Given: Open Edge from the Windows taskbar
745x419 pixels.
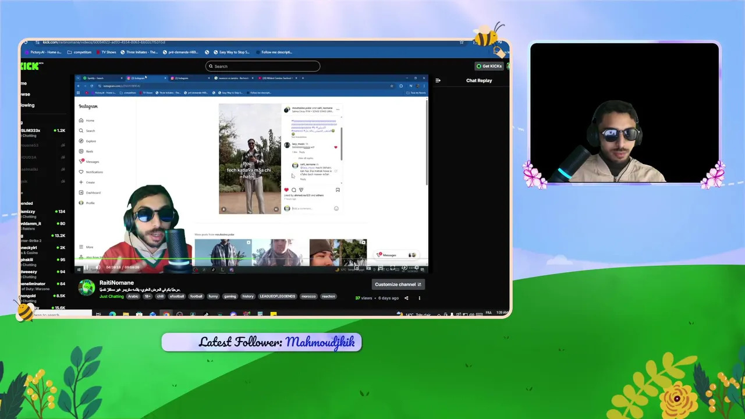Looking at the screenshot, I should coord(112,315).
